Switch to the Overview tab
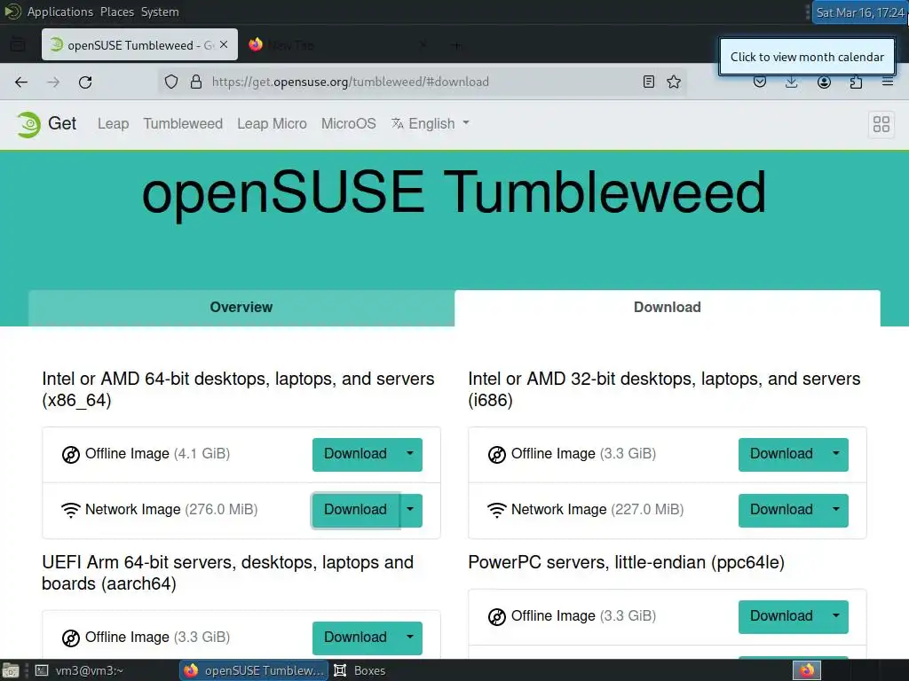The height and width of the screenshot is (681, 909). pos(241,308)
